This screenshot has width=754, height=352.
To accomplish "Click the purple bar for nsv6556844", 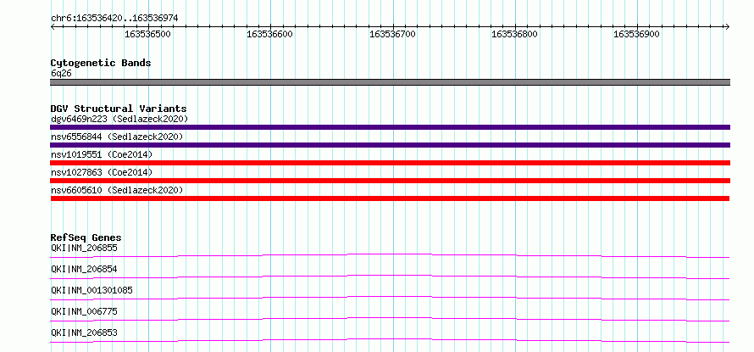I will click(390, 145).
